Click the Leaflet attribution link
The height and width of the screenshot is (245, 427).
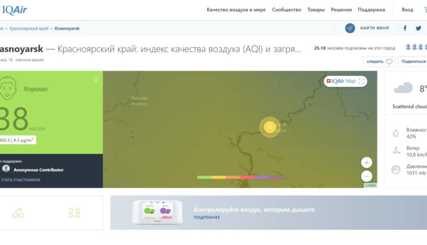coord(371,185)
